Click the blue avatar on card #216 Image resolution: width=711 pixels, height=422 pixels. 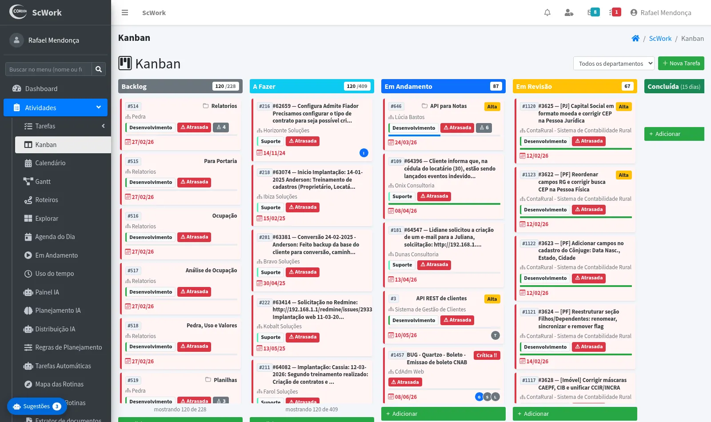[x=363, y=153]
